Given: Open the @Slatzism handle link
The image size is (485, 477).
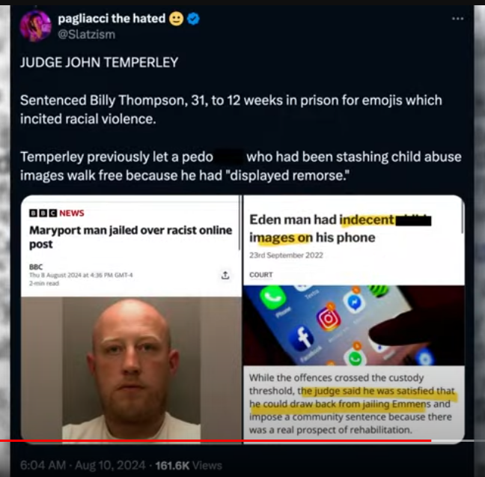Looking at the screenshot, I should [87, 34].
